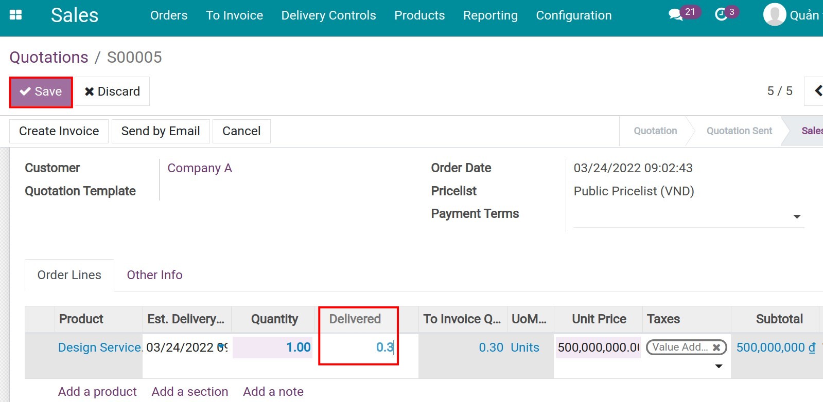Click the Taxes column header
The height and width of the screenshot is (402, 823).
click(x=687, y=319)
